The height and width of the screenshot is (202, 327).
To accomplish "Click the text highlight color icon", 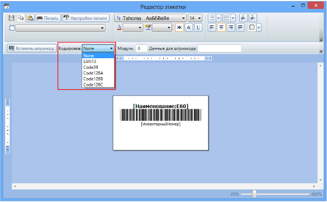I will (148, 27).
